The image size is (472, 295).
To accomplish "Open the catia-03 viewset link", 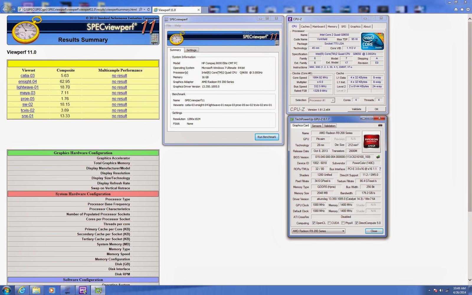I will click(x=27, y=76).
